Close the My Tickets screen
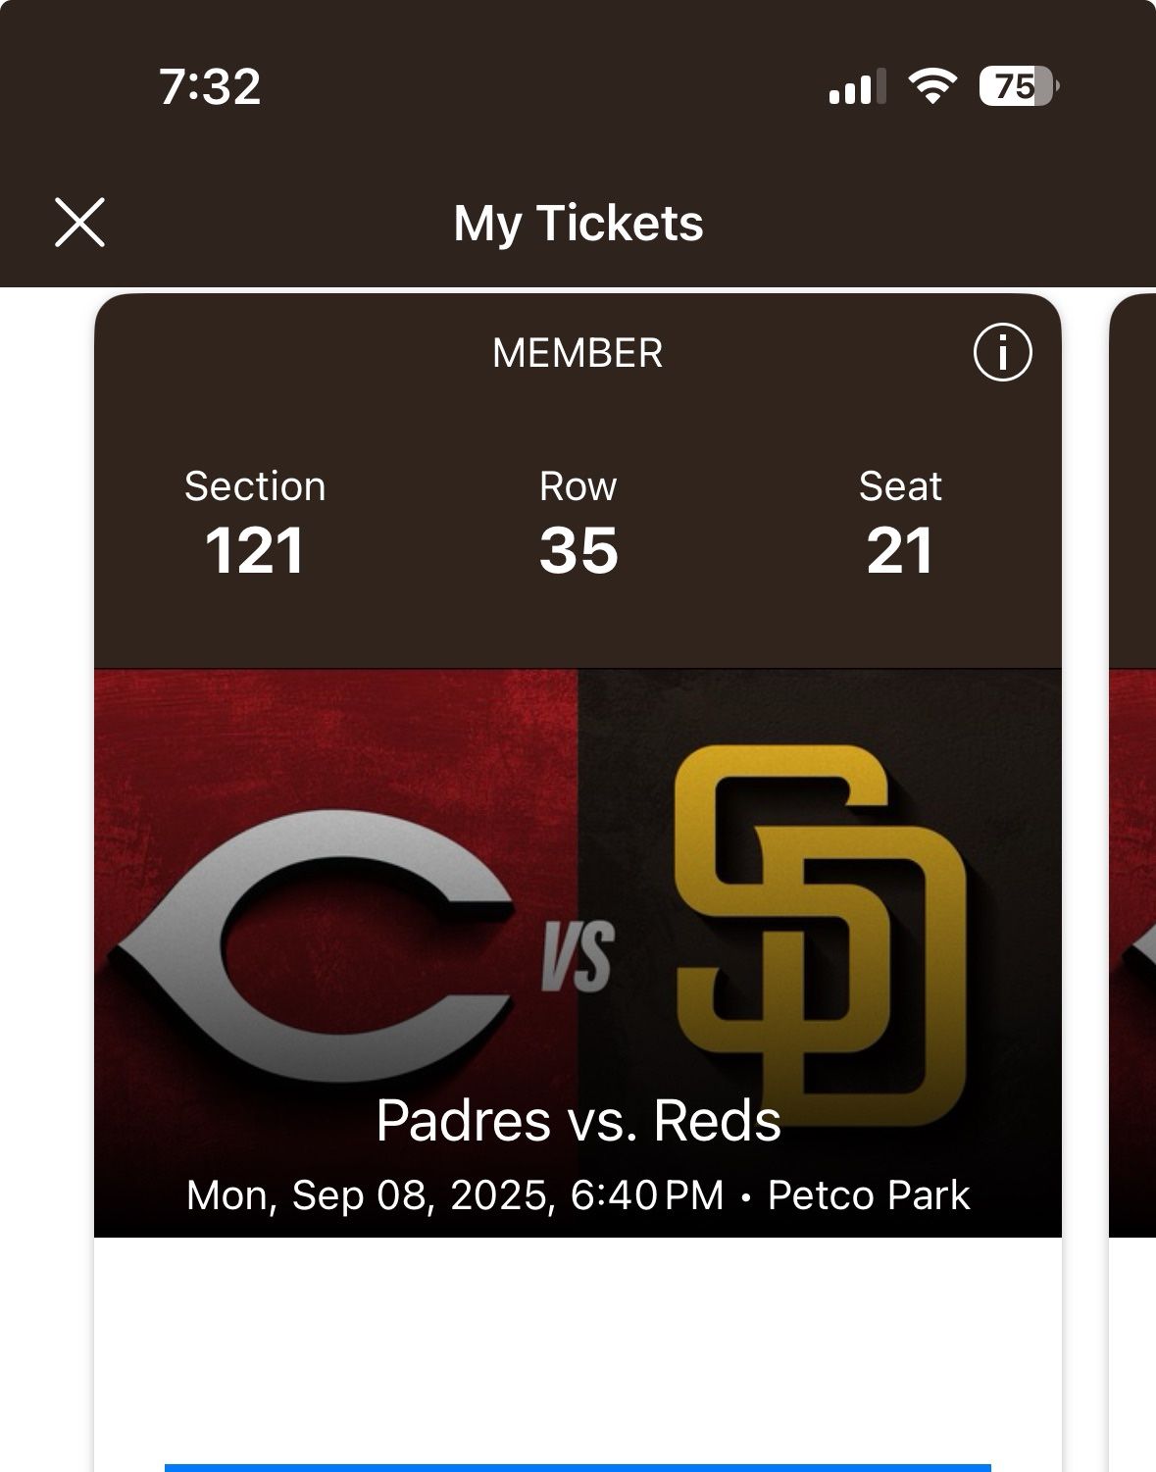Image resolution: width=1156 pixels, height=1472 pixels. [x=79, y=223]
